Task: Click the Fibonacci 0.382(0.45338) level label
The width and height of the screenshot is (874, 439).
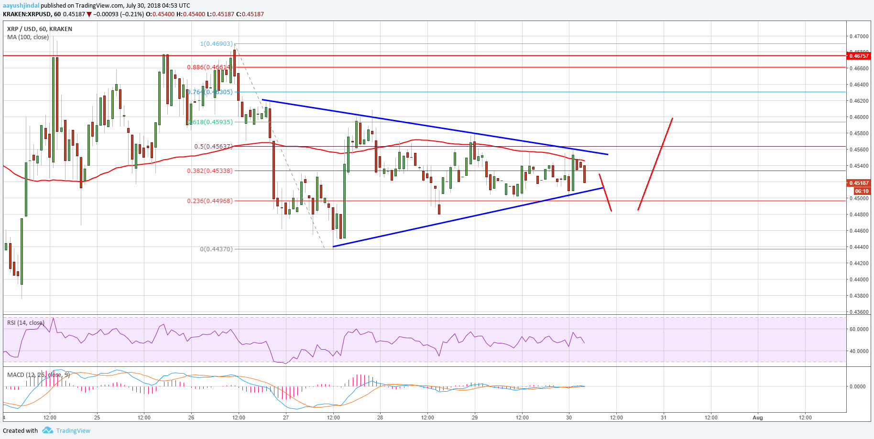Action: pos(210,171)
